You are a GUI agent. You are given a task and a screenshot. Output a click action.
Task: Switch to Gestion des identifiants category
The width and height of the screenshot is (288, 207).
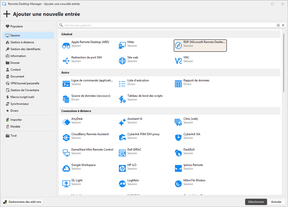[x=25, y=49]
